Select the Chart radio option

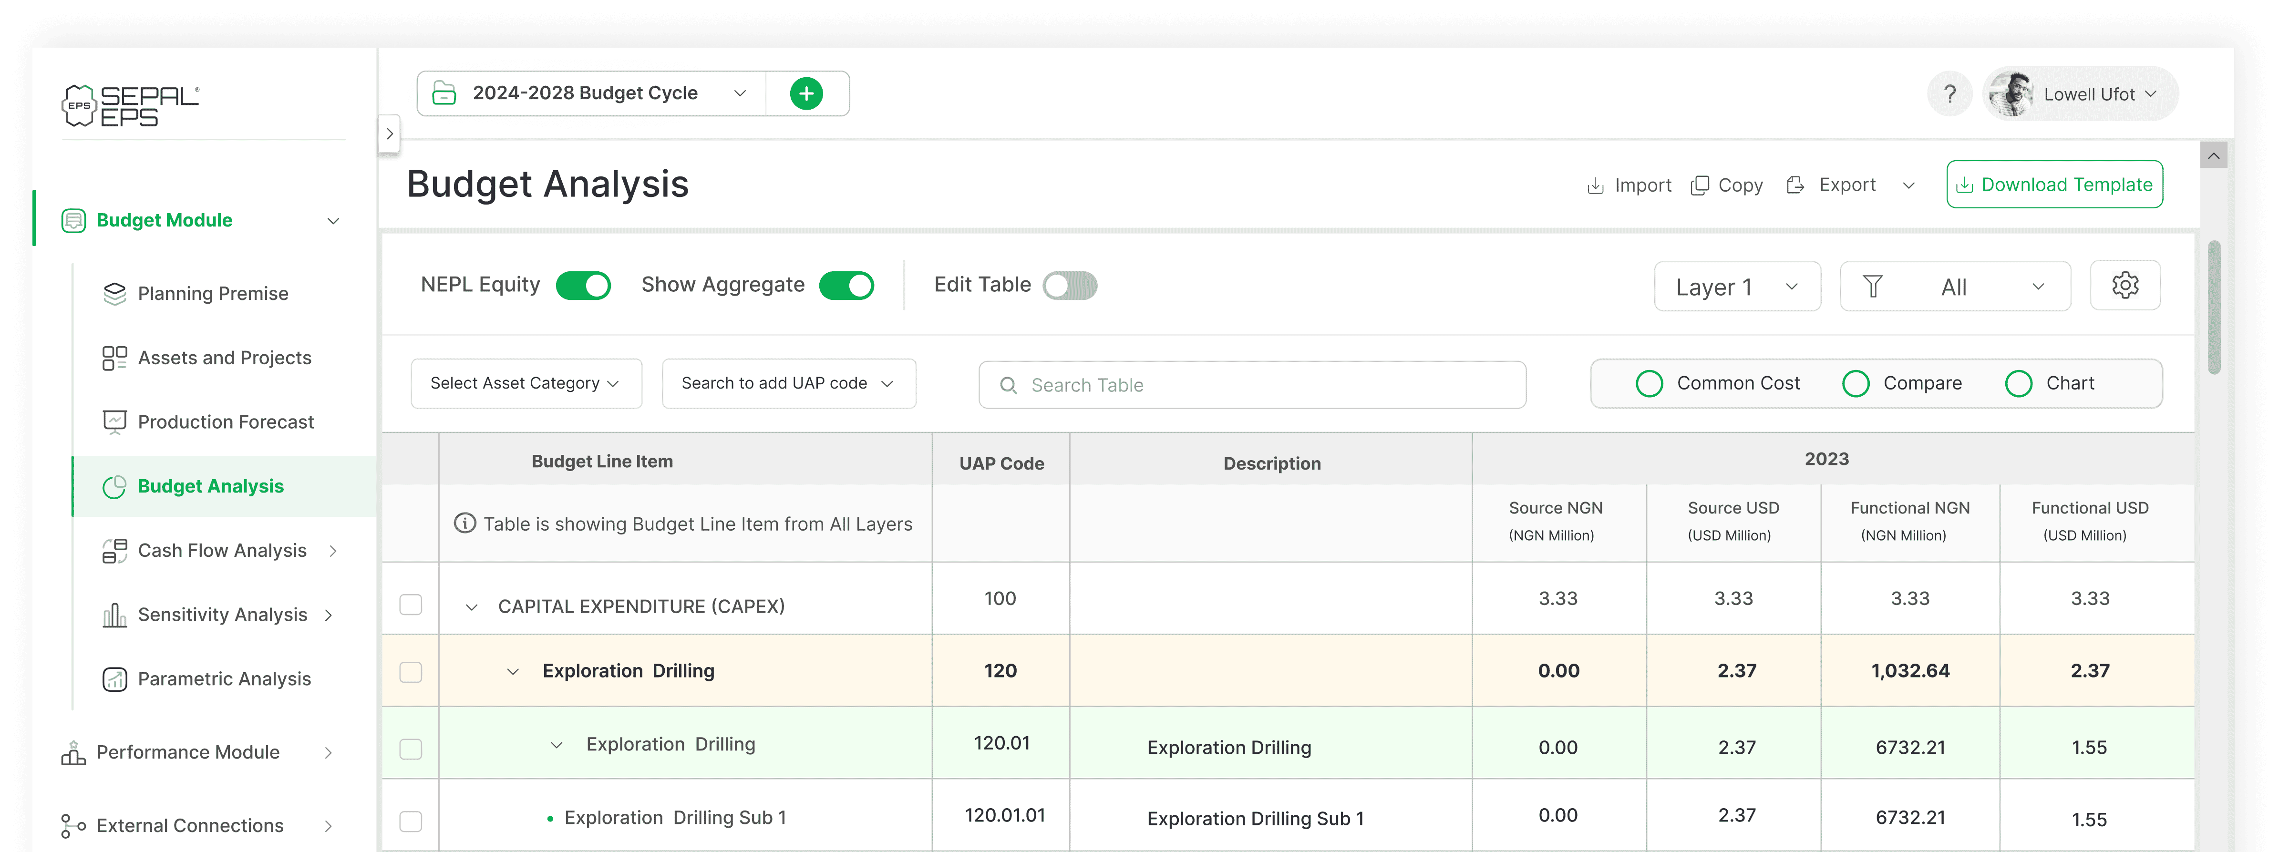(x=2018, y=383)
